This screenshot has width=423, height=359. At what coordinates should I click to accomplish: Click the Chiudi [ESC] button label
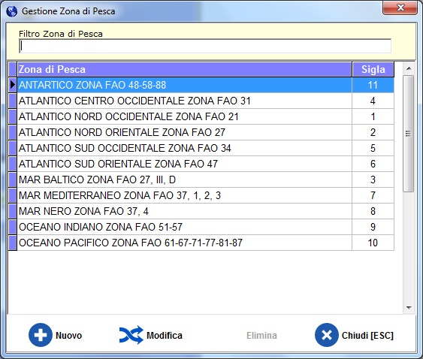coord(367,335)
